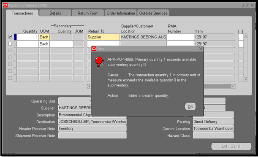Uncheck the first transaction row checkbox
Image resolution: width=258 pixels, height=157 pixels.
click(10, 37)
